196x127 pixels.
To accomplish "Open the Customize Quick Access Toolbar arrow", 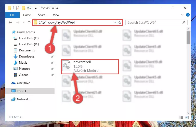I will (x=36, y=8).
